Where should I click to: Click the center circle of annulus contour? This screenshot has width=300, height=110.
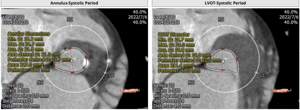click(71, 61)
